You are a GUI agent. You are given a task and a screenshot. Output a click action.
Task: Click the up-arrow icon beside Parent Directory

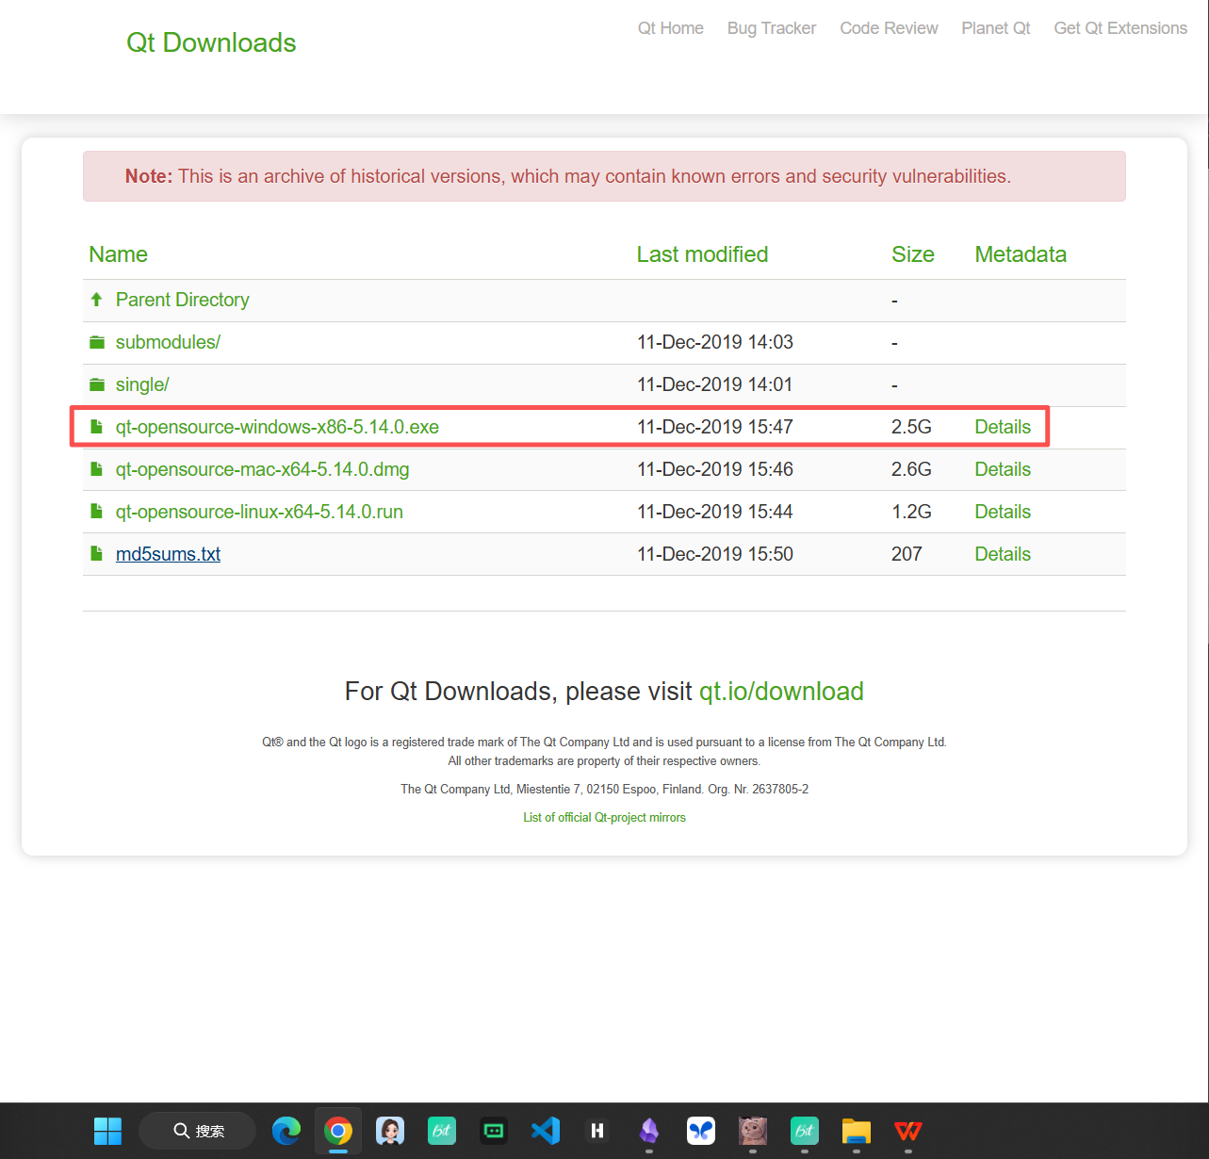coord(96,300)
